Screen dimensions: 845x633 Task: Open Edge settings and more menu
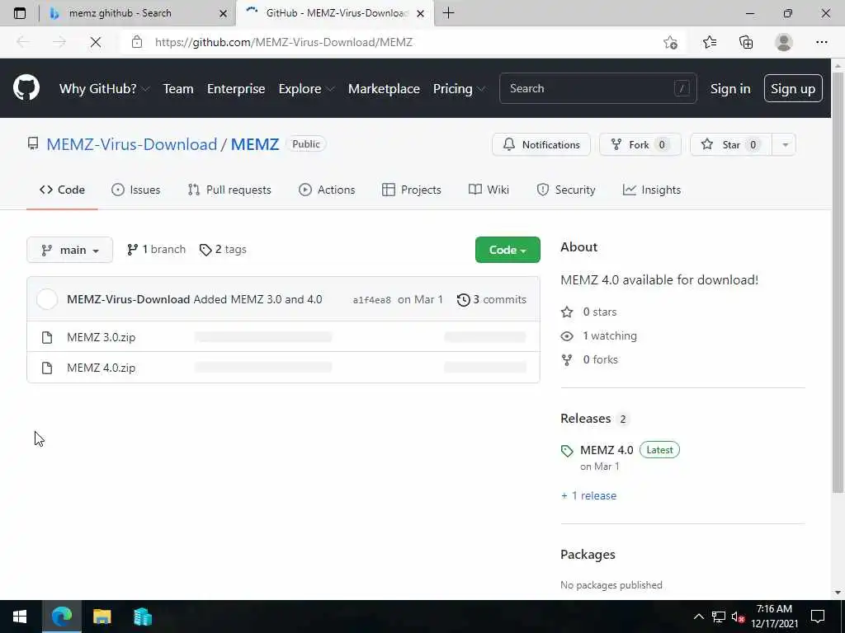pos(821,42)
